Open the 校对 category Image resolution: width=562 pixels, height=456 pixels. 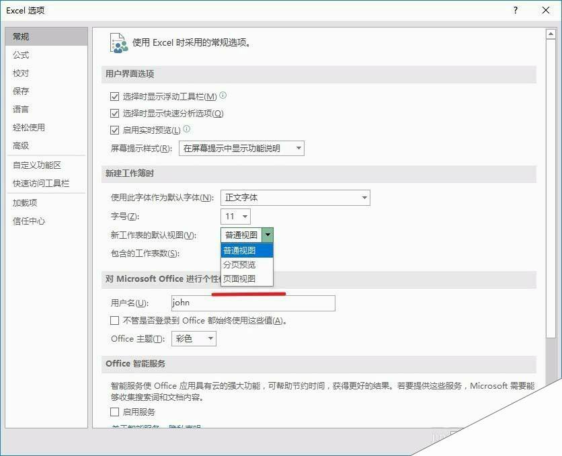(x=46, y=73)
